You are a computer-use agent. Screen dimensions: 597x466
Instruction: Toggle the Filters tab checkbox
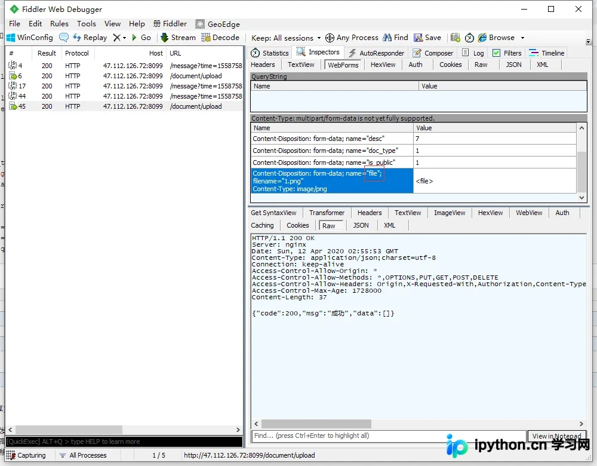[x=496, y=53]
